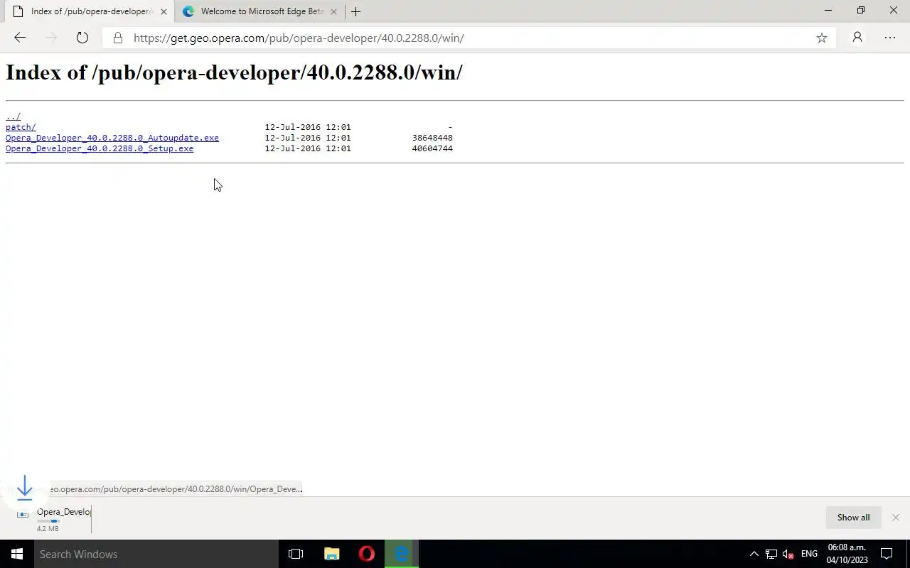
Task: Click the muted volume tray icon
Action: click(788, 554)
